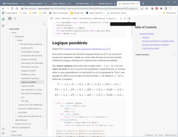Open a new browser tab with plus
Image resolution: width=178 pixels, height=137 pixels.
143,4
